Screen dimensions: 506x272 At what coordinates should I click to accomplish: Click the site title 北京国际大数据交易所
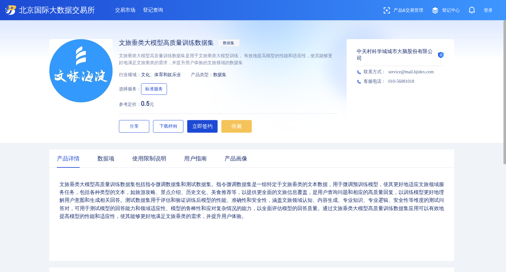click(x=57, y=10)
